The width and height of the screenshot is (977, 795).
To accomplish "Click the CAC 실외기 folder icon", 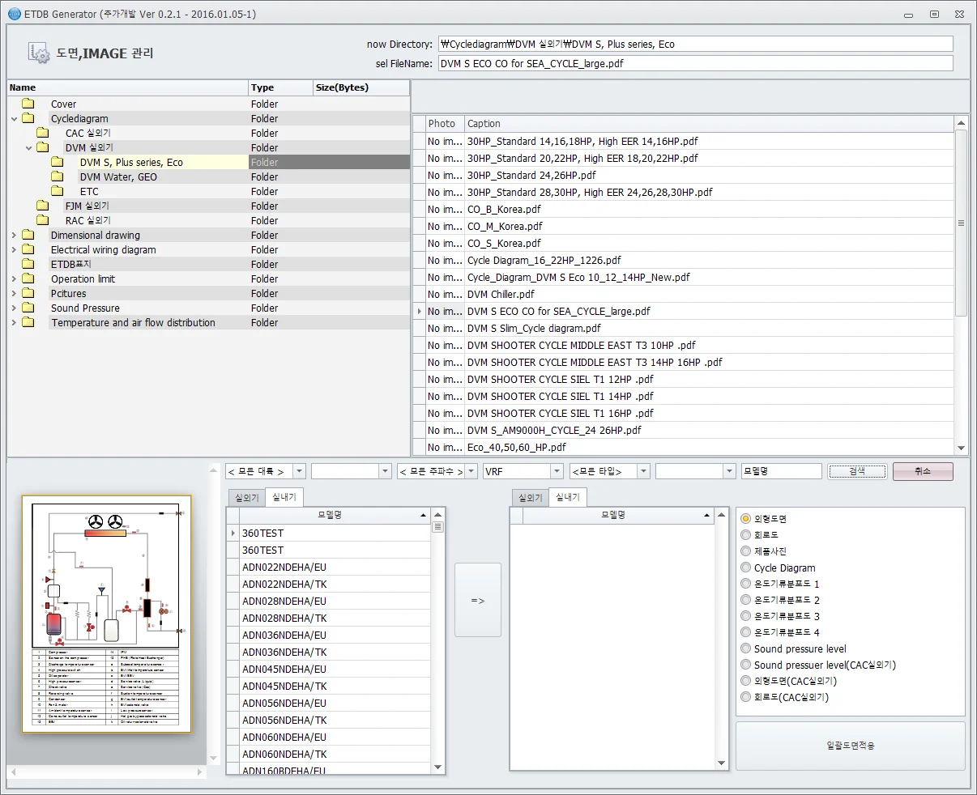I will click(x=43, y=133).
